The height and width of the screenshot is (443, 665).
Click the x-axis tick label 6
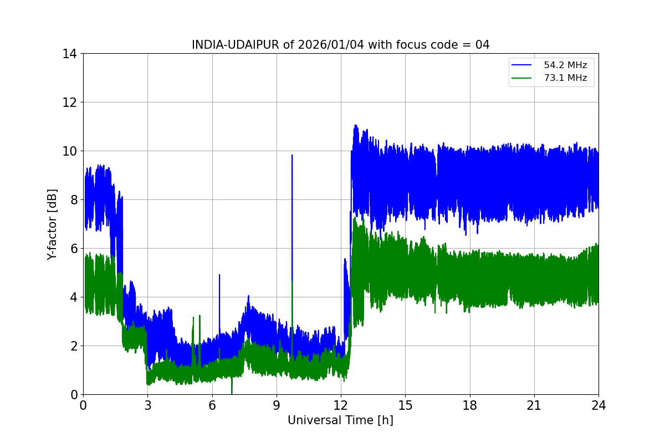(212, 405)
